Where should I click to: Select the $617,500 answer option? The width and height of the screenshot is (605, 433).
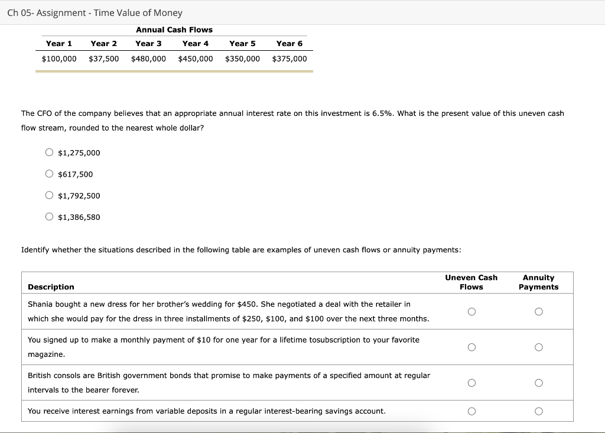[x=50, y=173]
